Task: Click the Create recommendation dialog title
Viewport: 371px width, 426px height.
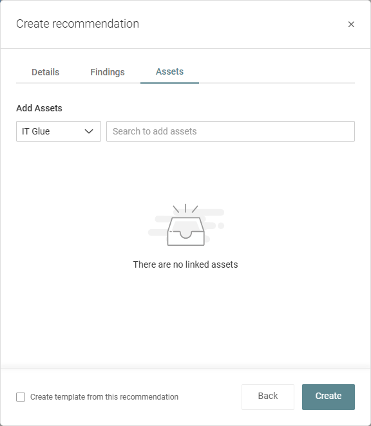Action: tap(77, 24)
